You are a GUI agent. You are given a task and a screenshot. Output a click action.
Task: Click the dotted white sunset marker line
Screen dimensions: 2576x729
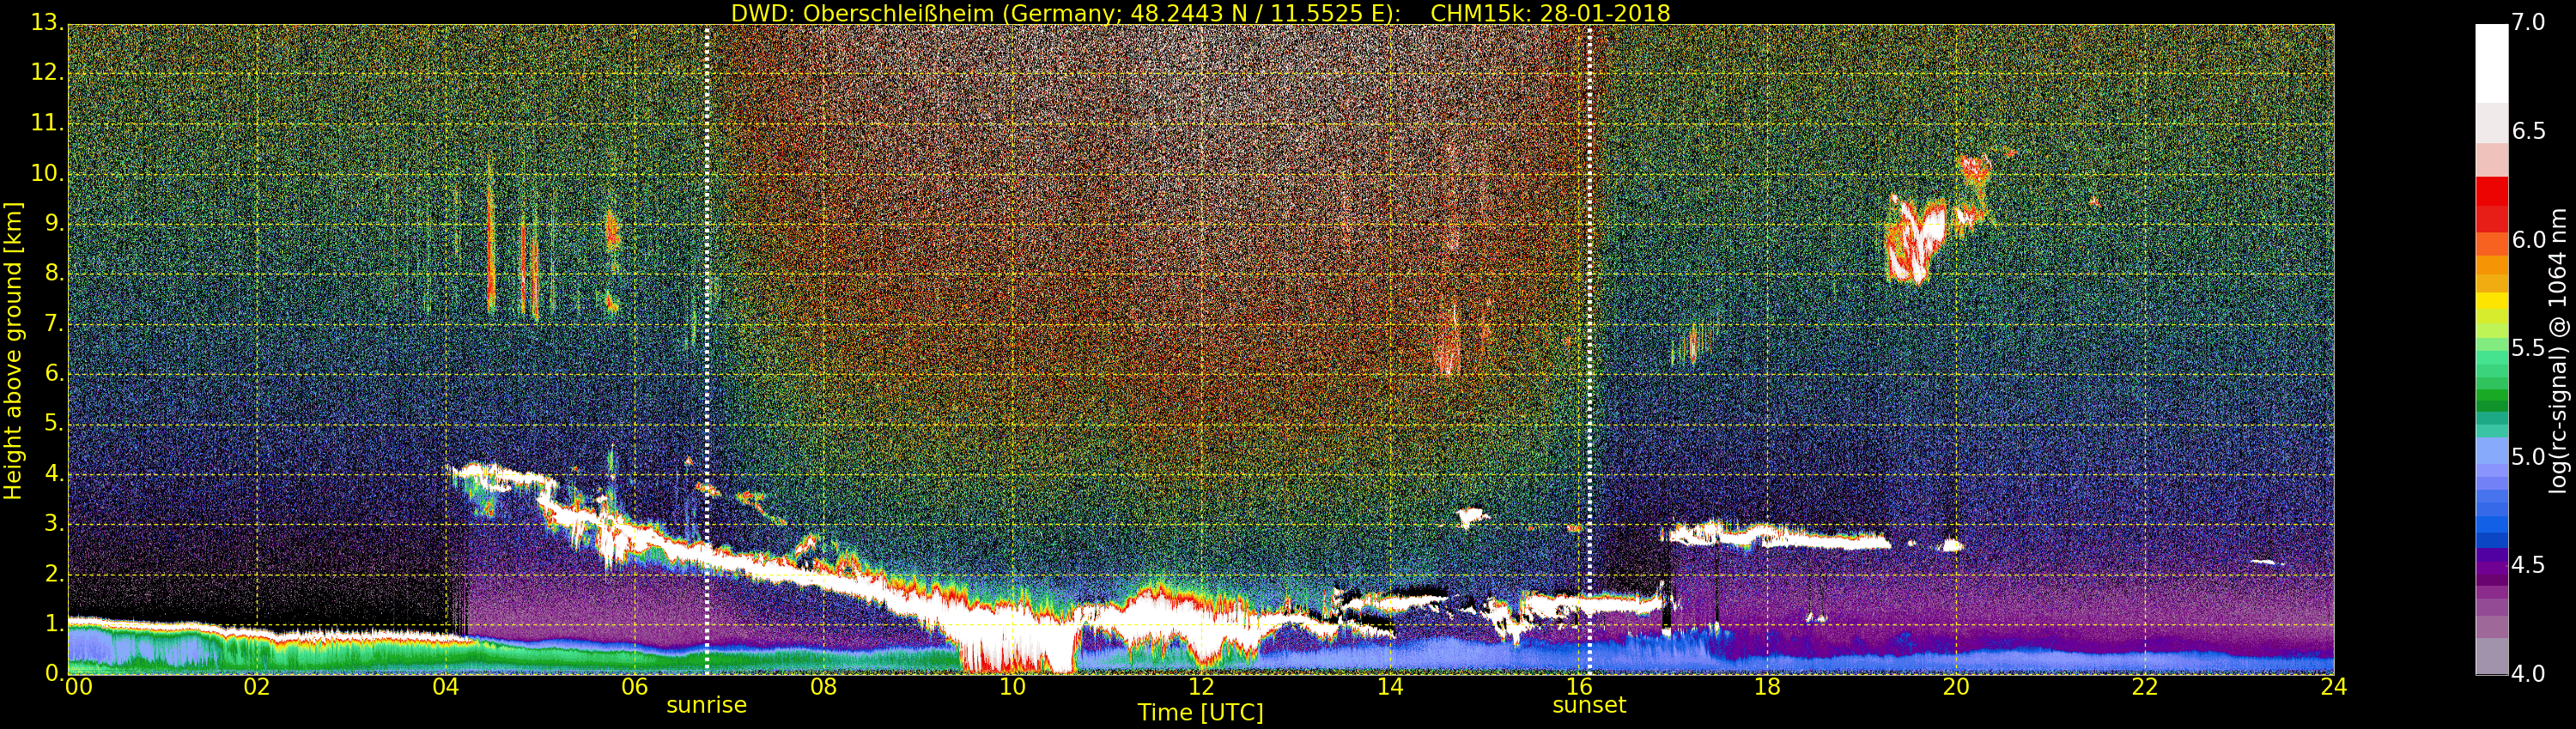1589,350
